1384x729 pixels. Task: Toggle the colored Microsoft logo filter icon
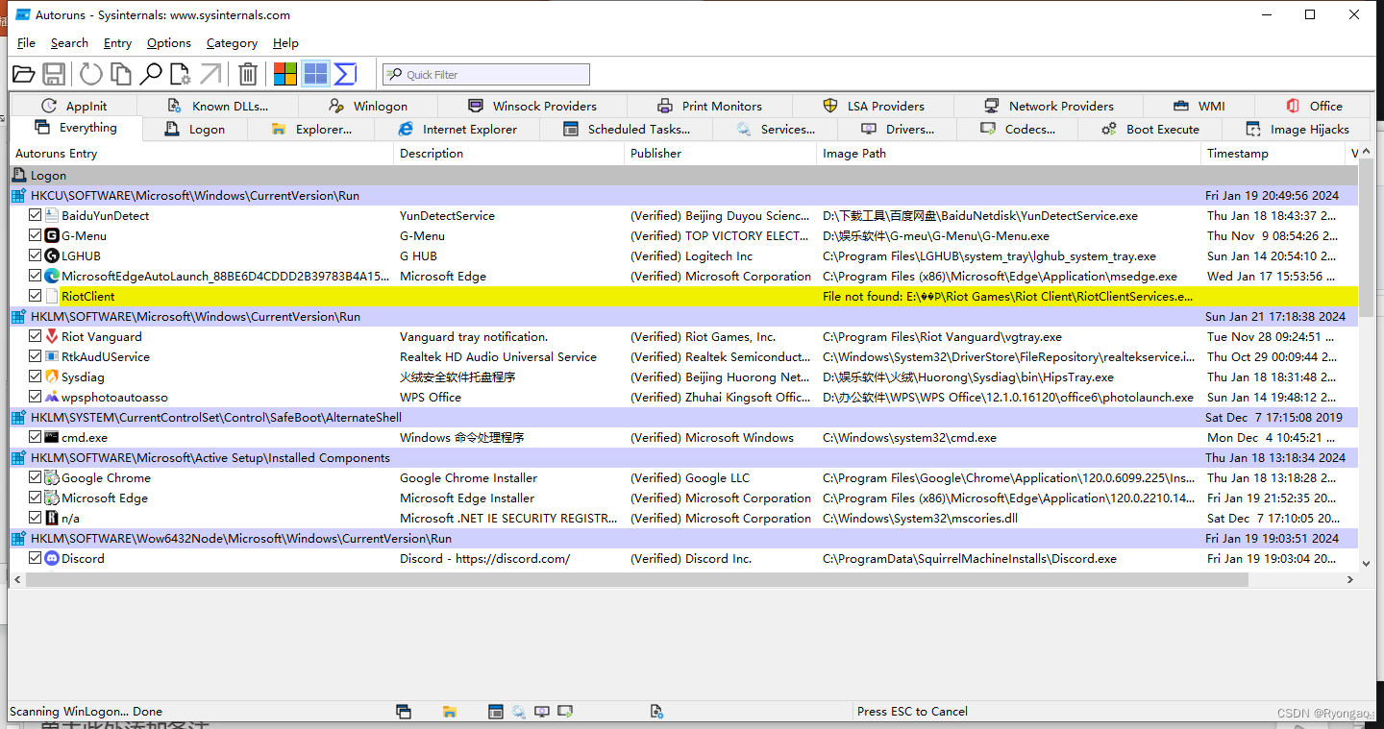click(x=284, y=74)
